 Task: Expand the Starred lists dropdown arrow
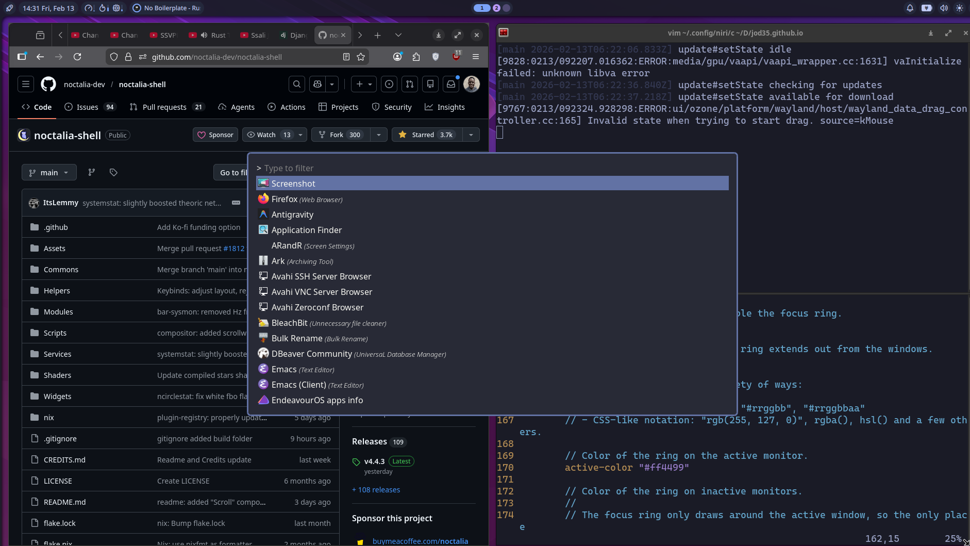click(471, 135)
